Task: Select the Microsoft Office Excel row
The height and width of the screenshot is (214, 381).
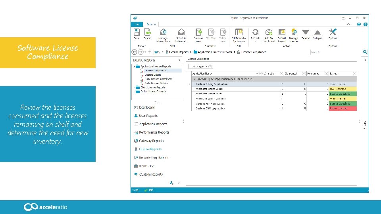Action: click(x=274, y=94)
